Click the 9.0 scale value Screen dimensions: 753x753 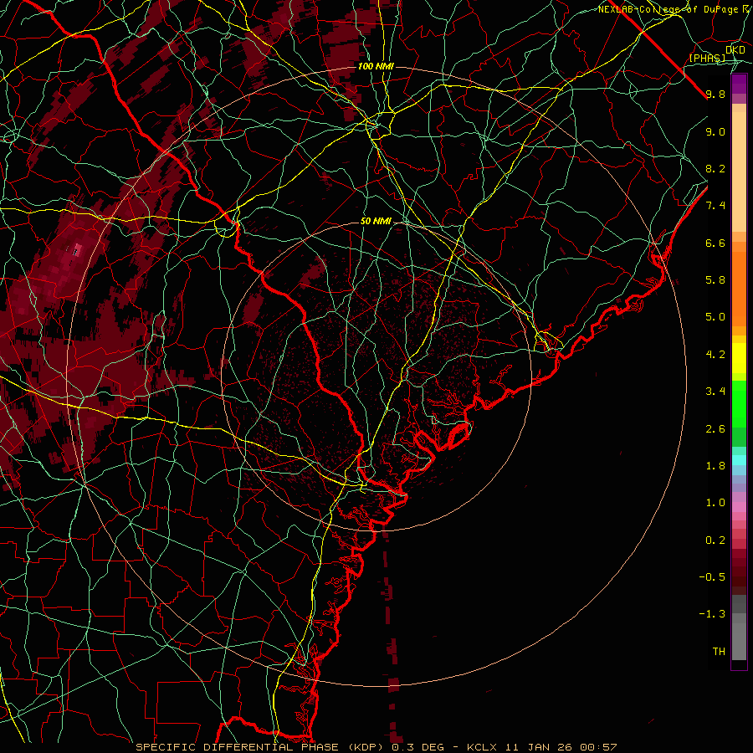tap(715, 131)
